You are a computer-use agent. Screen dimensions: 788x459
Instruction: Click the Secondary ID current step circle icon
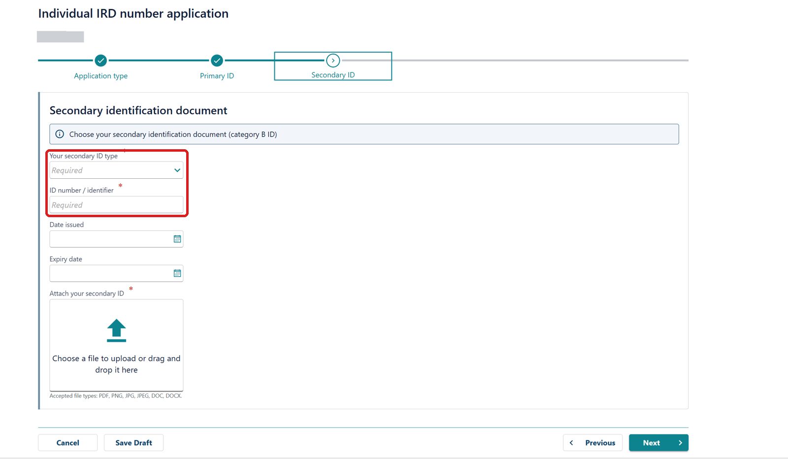333,61
